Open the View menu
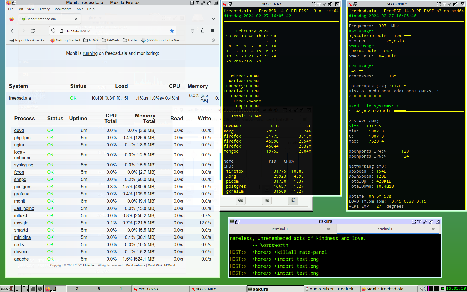467x292 pixels. coord(31,9)
